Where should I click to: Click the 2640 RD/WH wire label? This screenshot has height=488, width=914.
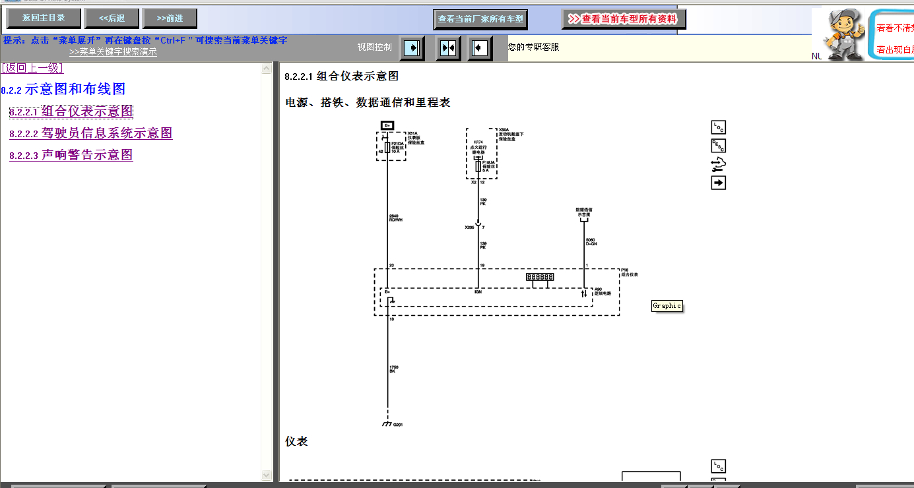coord(395,218)
